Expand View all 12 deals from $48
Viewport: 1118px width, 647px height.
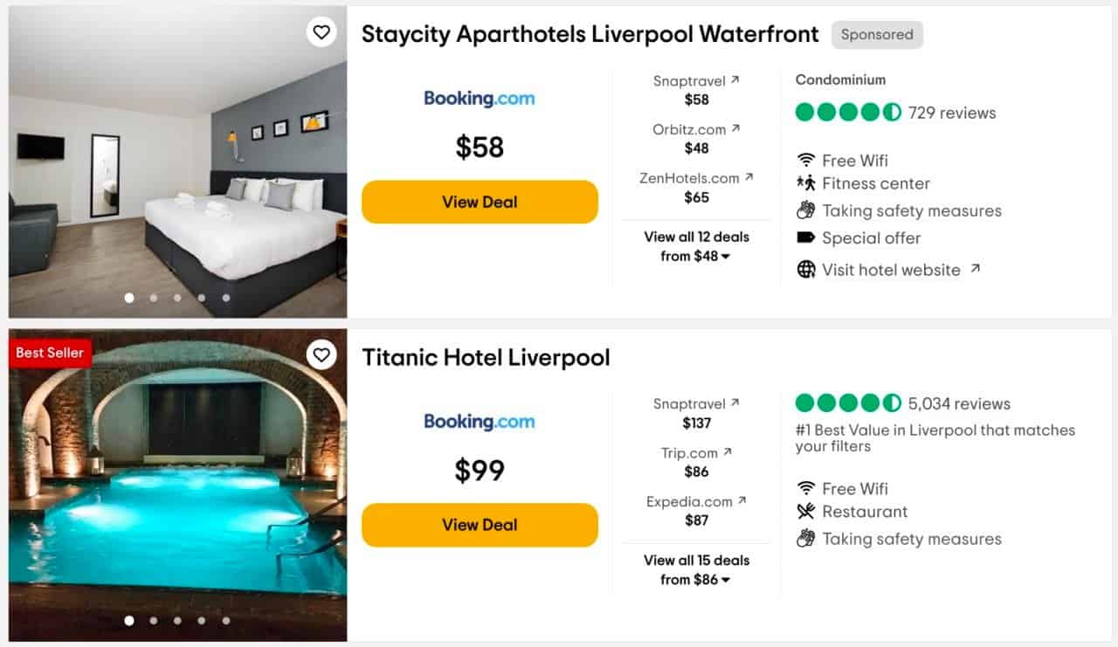[x=696, y=246]
